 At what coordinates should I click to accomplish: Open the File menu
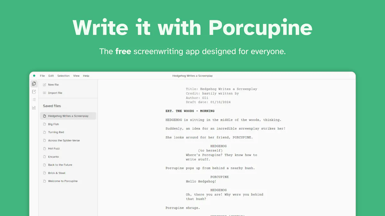[x=42, y=76]
